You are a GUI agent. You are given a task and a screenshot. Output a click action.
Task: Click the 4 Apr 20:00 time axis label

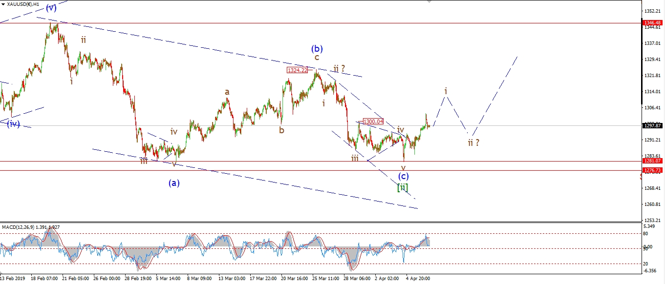coord(417,279)
